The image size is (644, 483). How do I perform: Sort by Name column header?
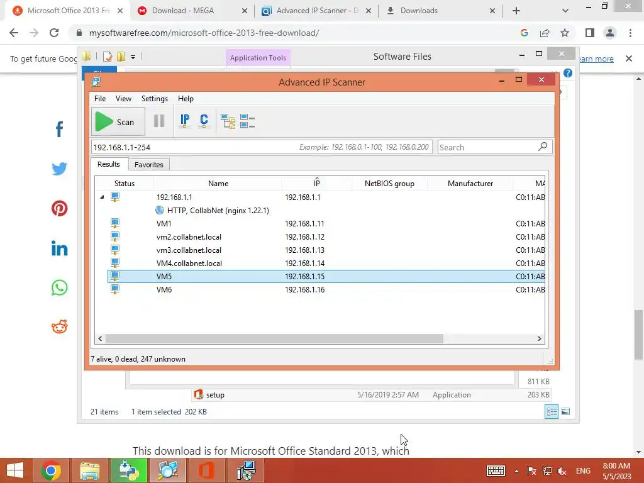click(218, 183)
